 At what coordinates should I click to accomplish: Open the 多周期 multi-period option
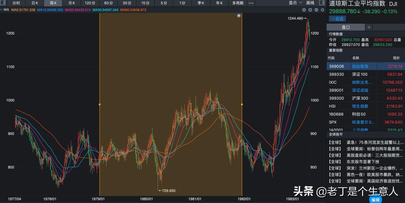[238, 3]
